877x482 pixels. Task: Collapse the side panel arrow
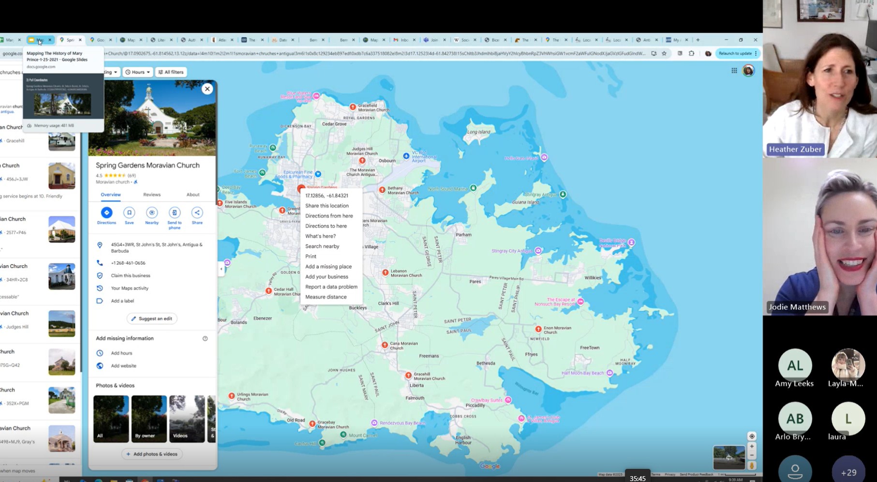pos(222,269)
